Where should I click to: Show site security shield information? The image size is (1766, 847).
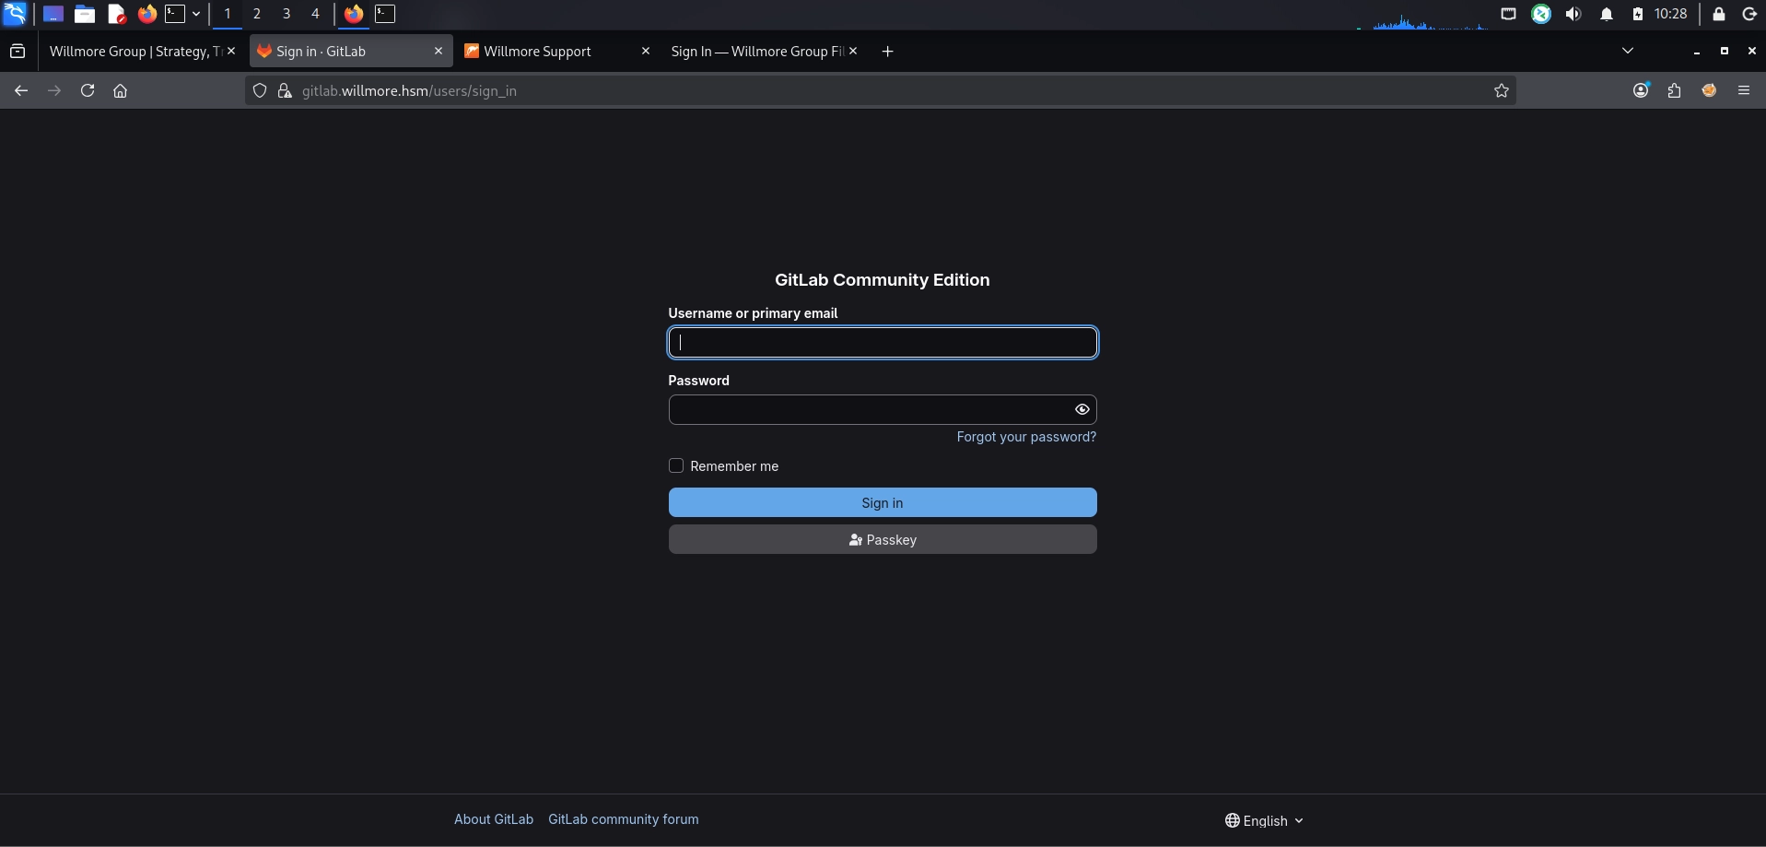260,90
